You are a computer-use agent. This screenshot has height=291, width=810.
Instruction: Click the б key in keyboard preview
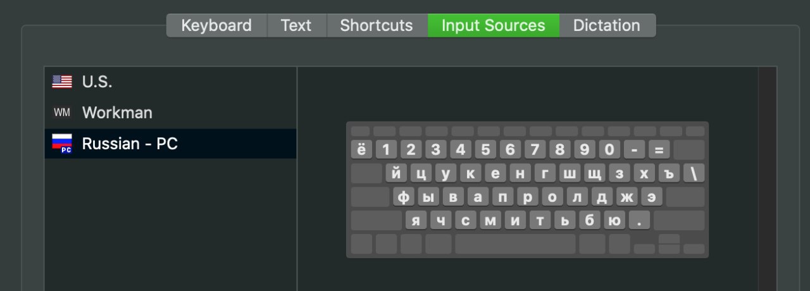coord(589,220)
